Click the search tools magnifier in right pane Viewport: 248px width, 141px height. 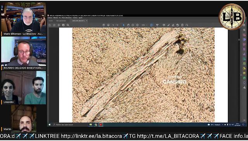pyautogui.click(x=245, y=30)
